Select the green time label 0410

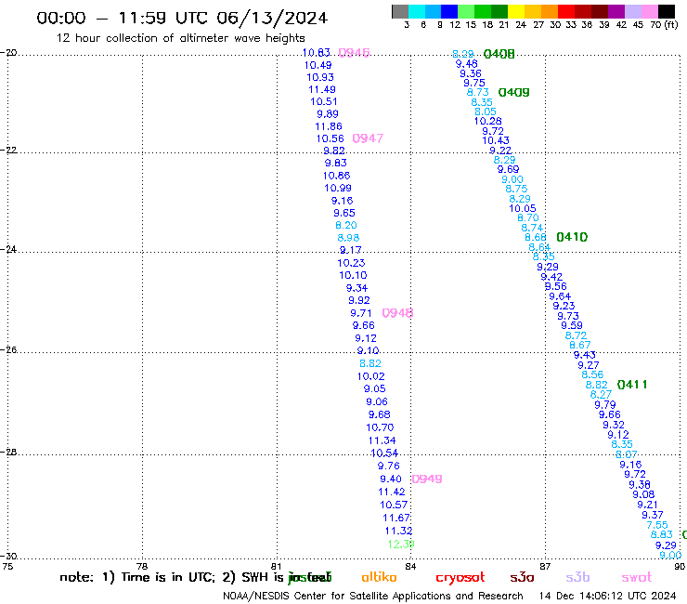click(x=572, y=237)
